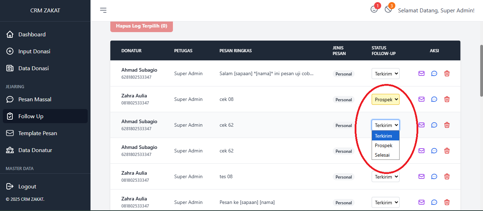
Task: Click trash icon in the Prospek status row
Action: [447, 100]
